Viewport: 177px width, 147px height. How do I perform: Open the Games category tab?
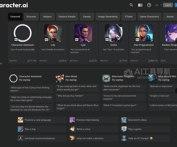tap(87, 17)
